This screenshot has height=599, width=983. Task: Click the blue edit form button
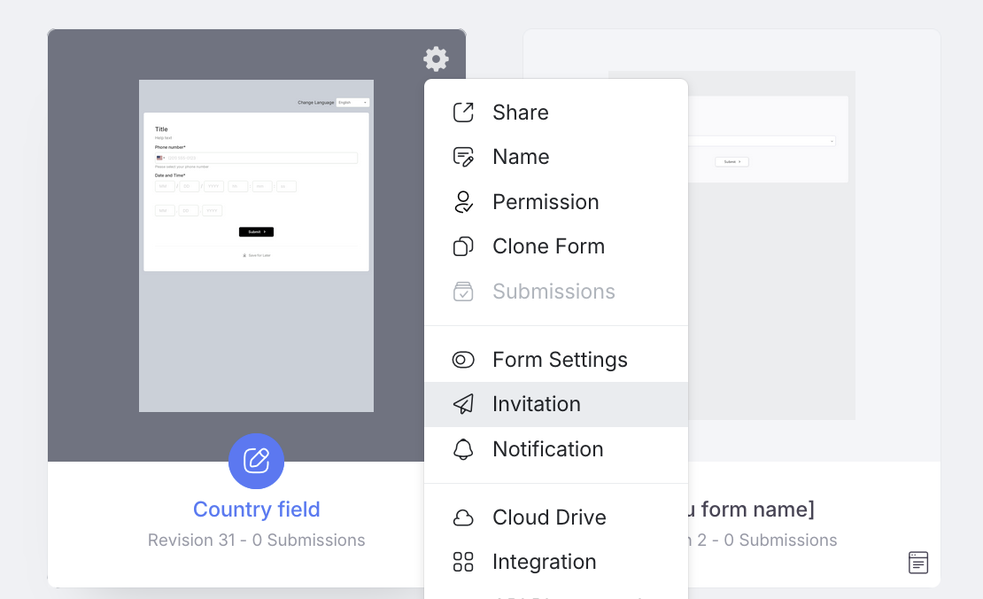coord(256,461)
